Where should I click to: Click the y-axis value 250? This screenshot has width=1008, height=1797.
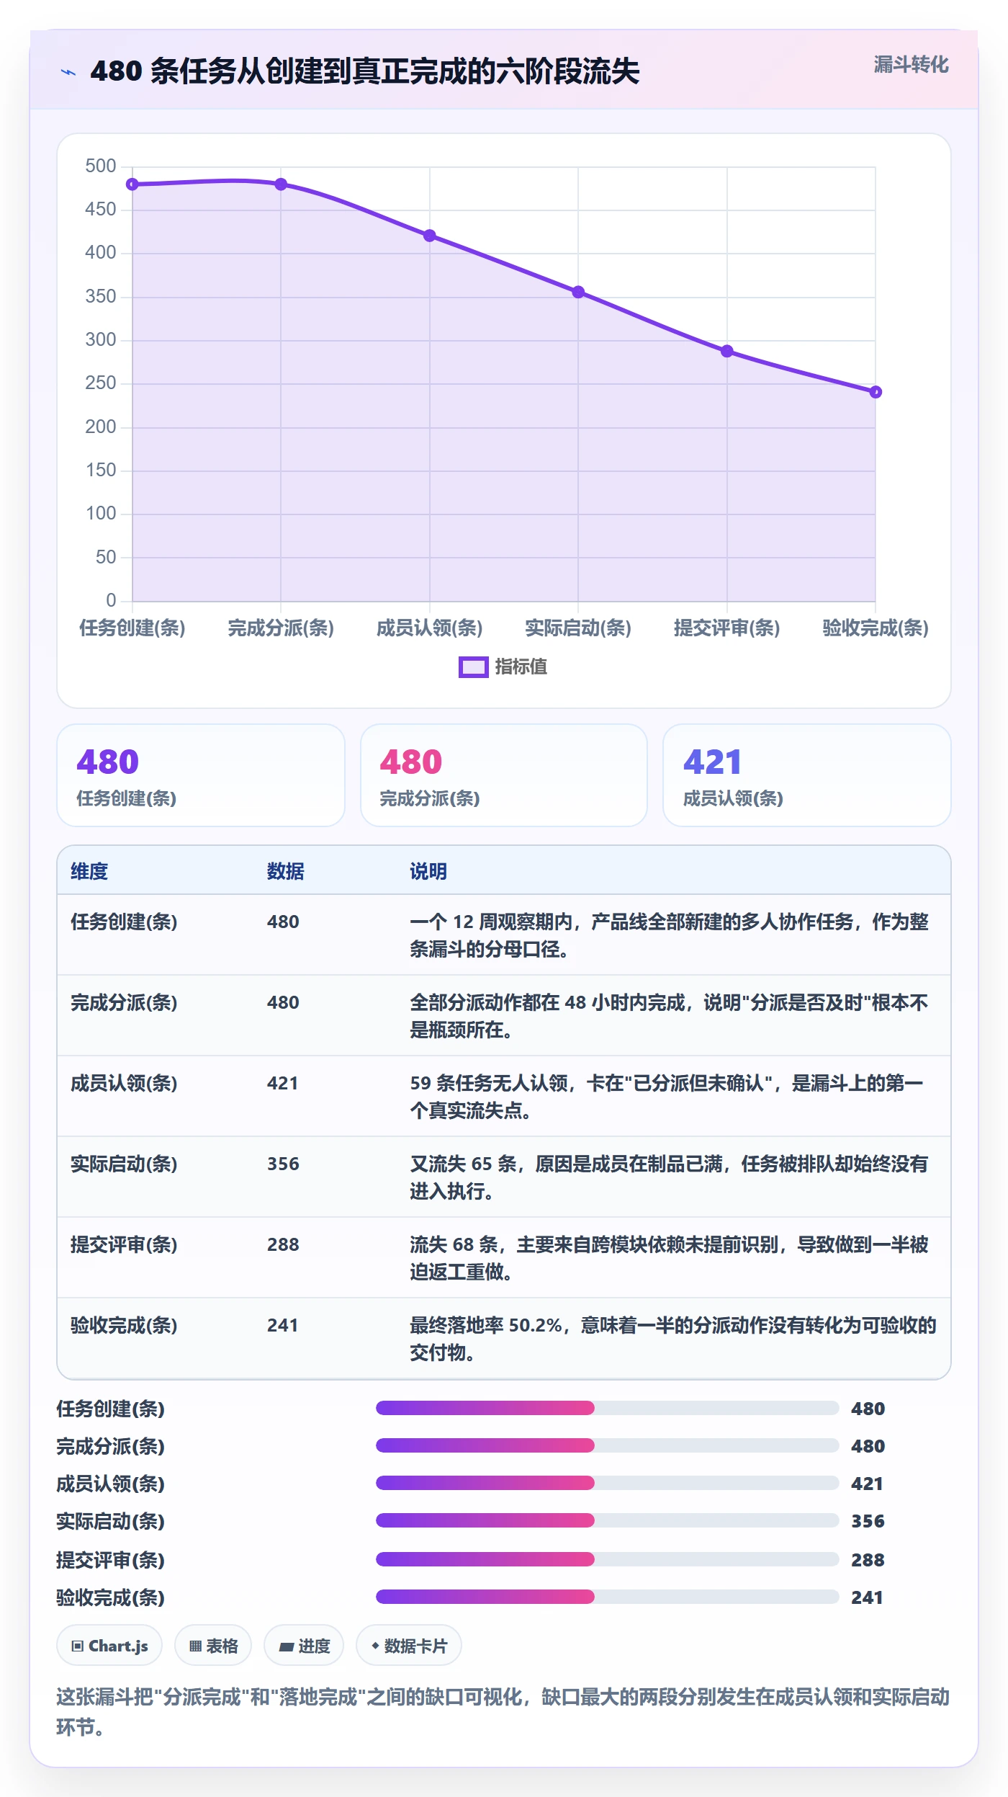pos(101,383)
